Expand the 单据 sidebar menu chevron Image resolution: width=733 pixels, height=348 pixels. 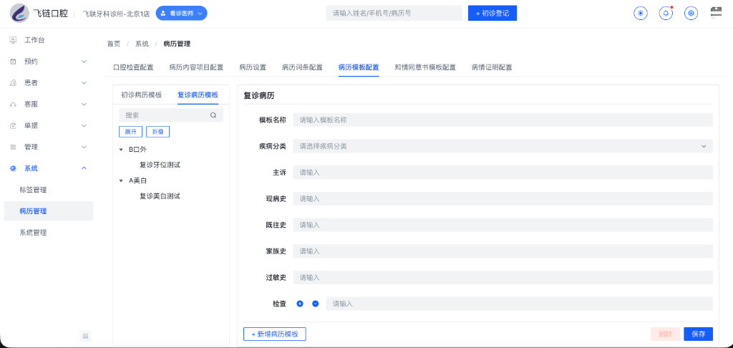coord(84,126)
